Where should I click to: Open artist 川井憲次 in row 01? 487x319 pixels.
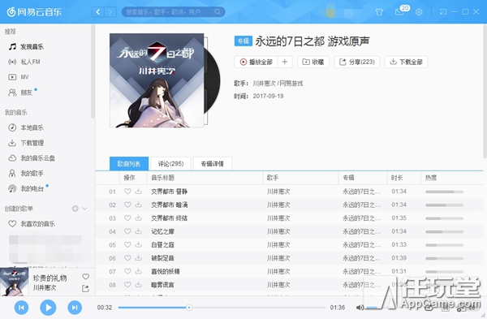pos(278,192)
